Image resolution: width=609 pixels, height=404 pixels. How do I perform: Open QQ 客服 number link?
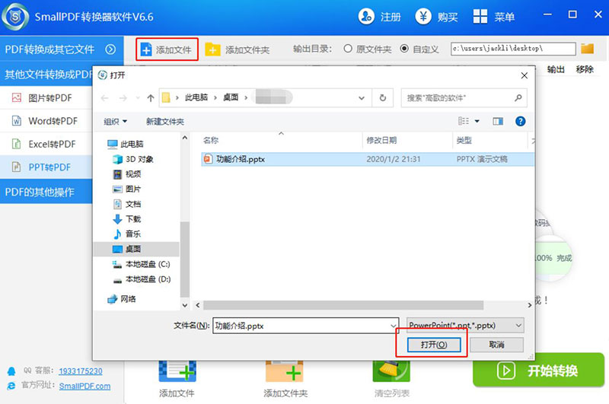coord(81,371)
